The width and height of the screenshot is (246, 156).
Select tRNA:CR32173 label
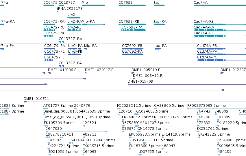click(x=69, y=8)
